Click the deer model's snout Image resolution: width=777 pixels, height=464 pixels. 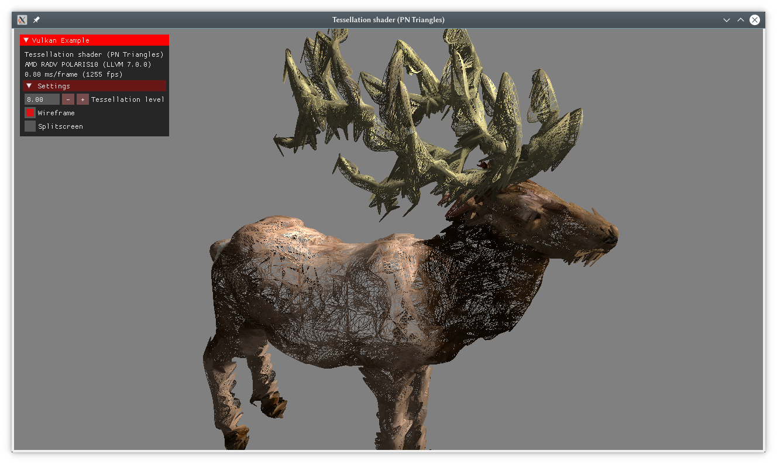click(608, 234)
